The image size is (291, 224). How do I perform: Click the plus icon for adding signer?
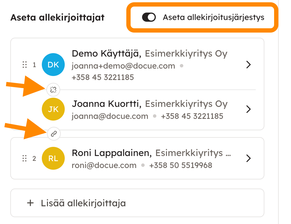30,203
